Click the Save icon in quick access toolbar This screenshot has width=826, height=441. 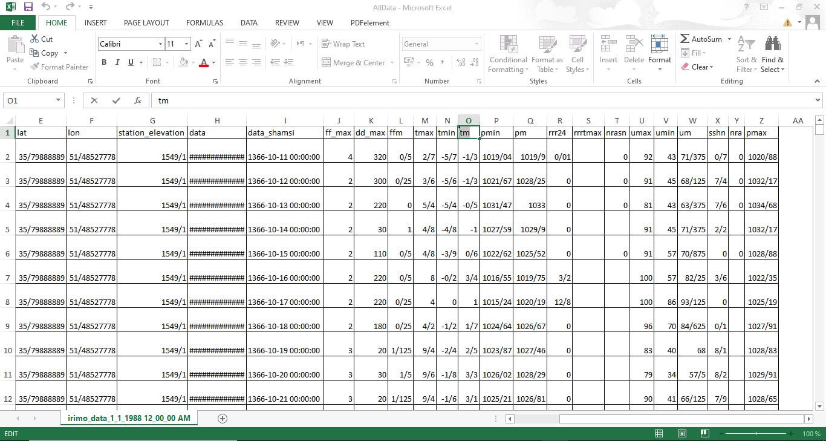(28, 7)
